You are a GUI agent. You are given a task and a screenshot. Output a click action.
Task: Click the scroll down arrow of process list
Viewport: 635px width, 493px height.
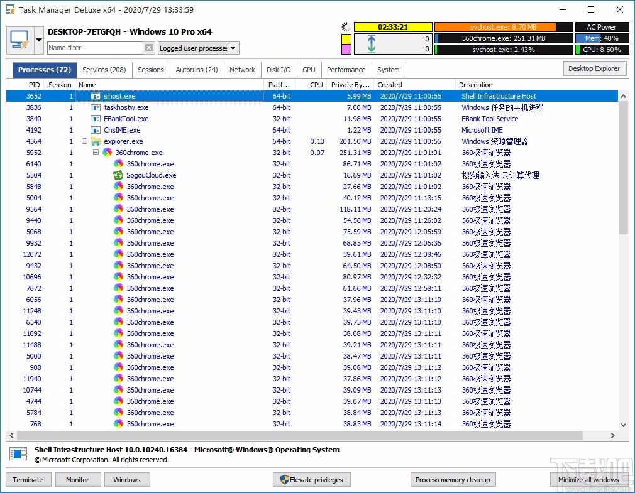pyautogui.click(x=623, y=425)
